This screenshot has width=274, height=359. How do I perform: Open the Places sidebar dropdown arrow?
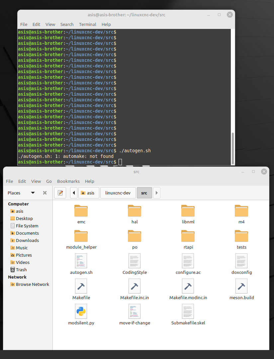tap(33, 193)
